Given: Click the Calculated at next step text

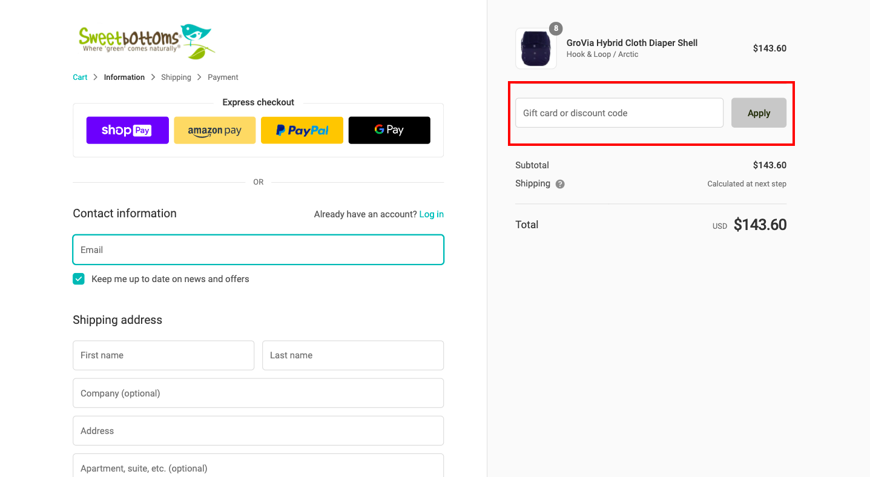Looking at the screenshot, I should pyautogui.click(x=747, y=184).
